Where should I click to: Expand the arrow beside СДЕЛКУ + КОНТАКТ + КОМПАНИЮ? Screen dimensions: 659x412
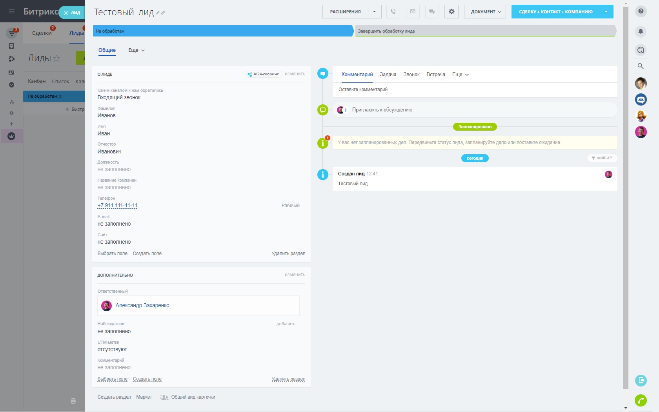(x=606, y=12)
